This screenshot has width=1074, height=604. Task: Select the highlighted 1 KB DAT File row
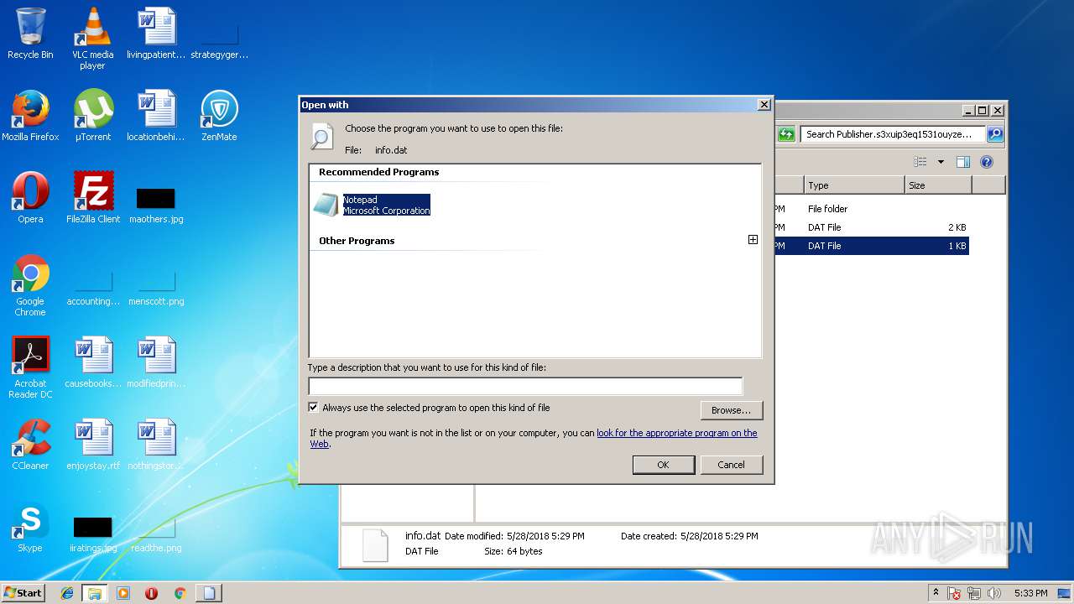pyautogui.click(x=872, y=246)
